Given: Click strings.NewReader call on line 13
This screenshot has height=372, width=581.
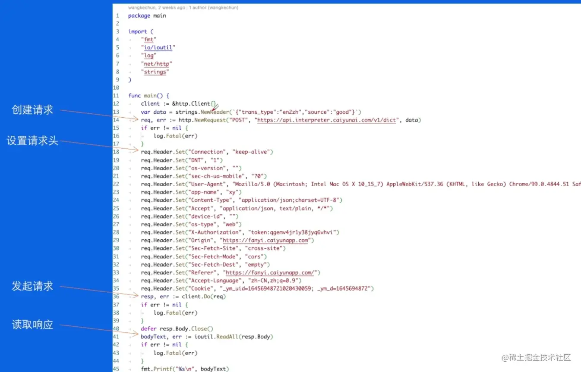Looking at the screenshot, I should [x=204, y=112].
